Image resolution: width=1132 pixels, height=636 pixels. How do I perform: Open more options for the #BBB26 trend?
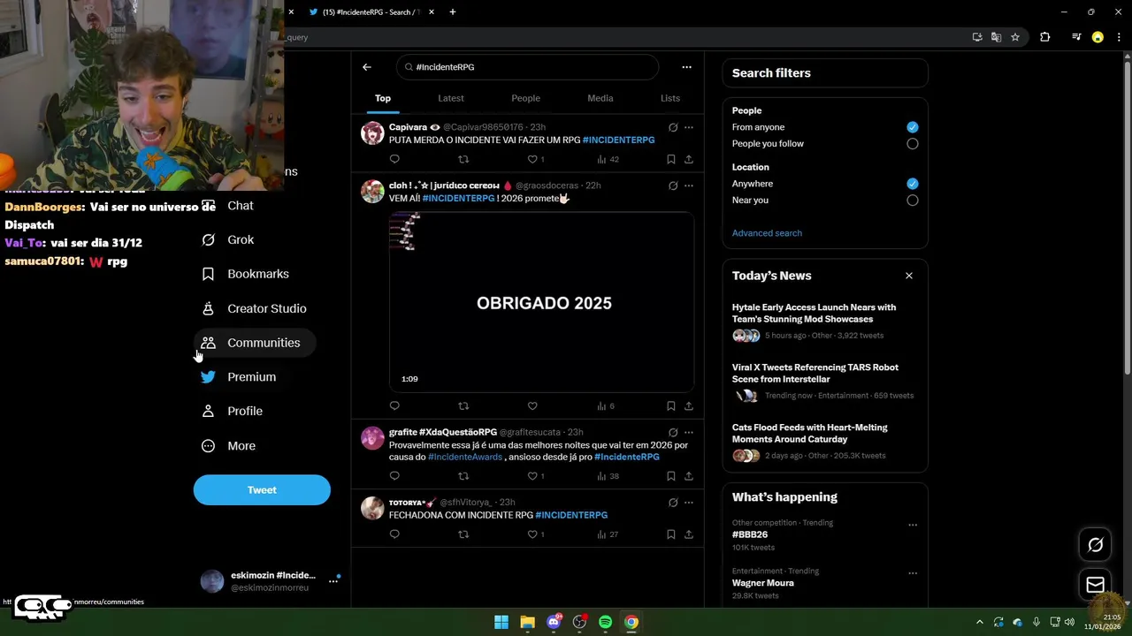pos(913,525)
